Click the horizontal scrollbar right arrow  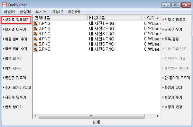[x=158, y=116]
